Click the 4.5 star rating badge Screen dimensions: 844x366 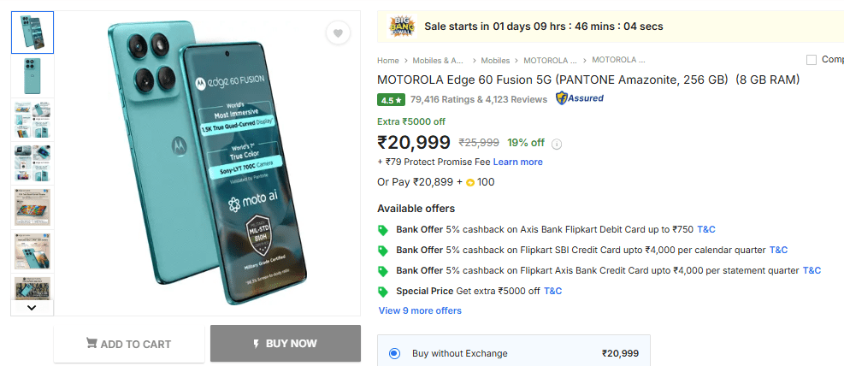pos(392,99)
